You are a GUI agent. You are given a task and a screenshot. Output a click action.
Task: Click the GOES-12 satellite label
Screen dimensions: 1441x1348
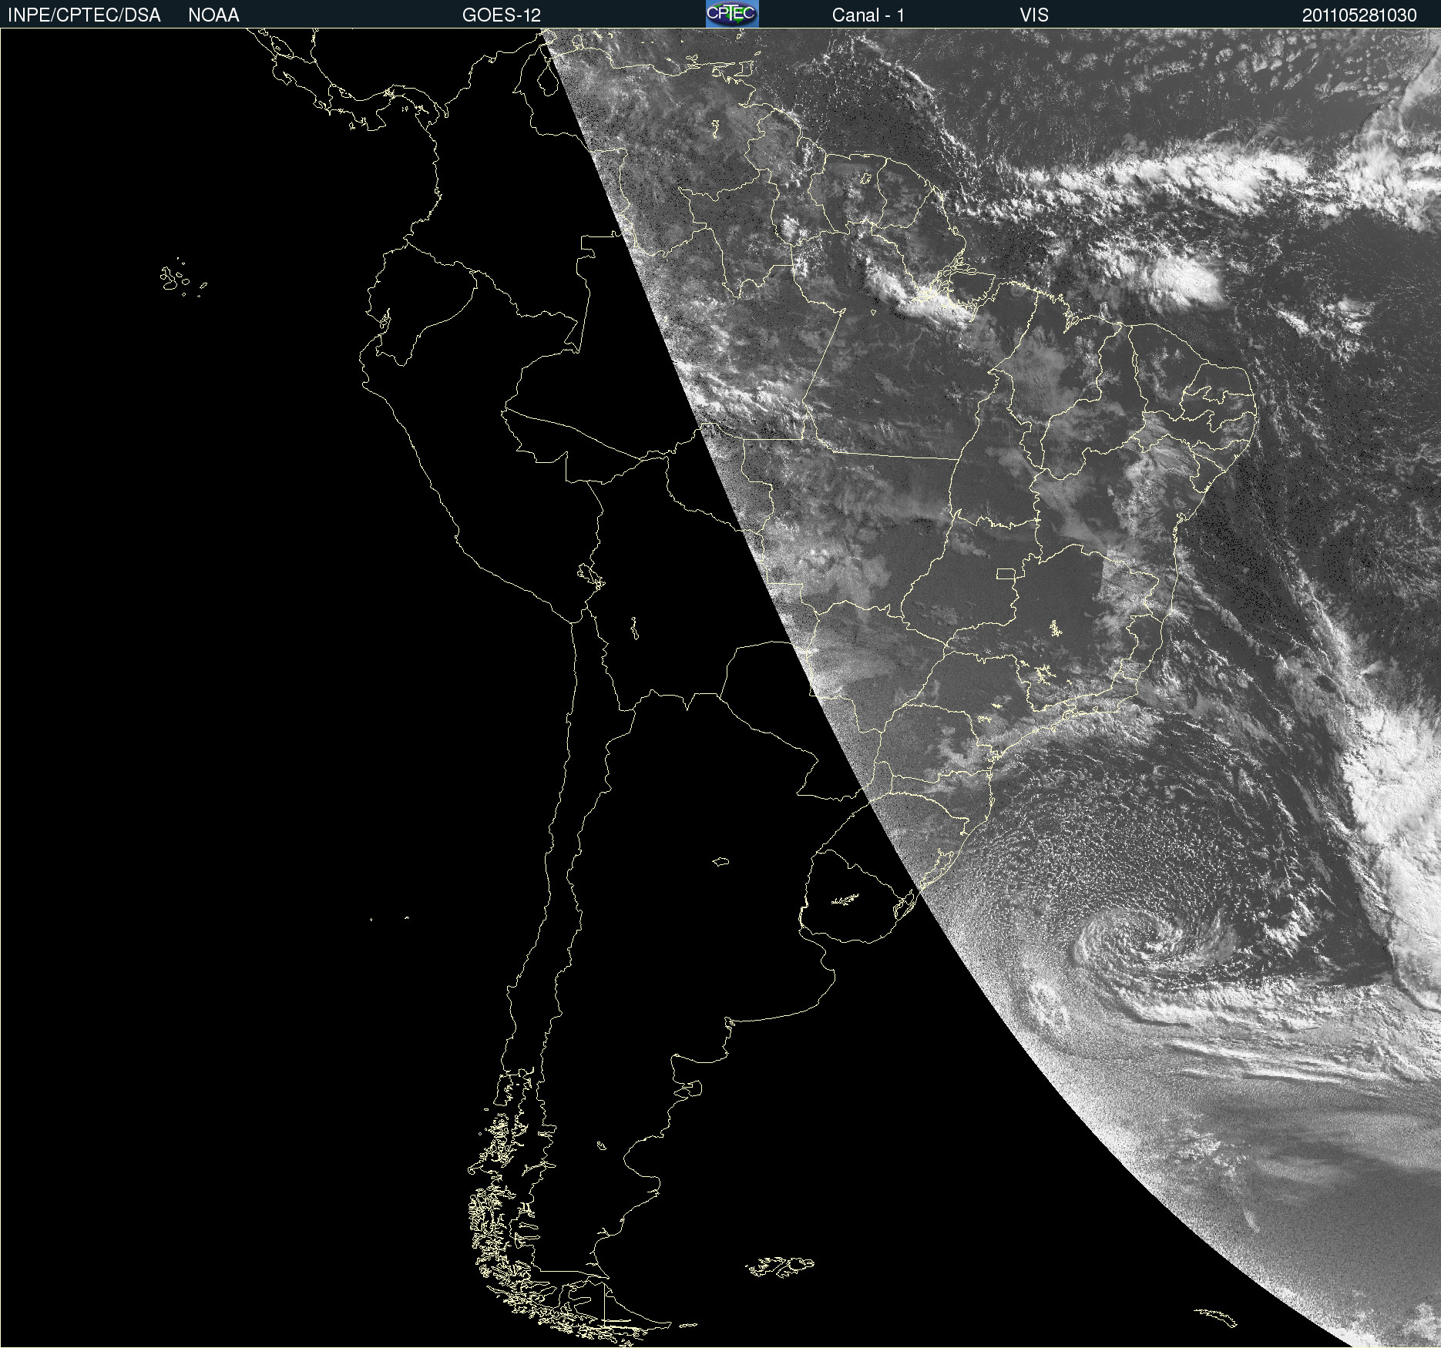(502, 15)
